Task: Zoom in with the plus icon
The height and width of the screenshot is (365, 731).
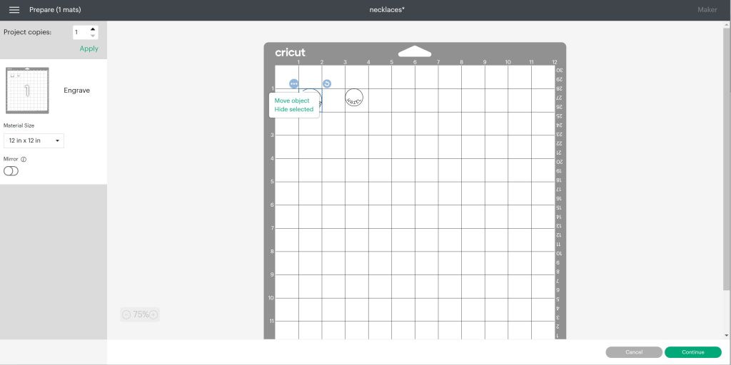Action: [153, 314]
